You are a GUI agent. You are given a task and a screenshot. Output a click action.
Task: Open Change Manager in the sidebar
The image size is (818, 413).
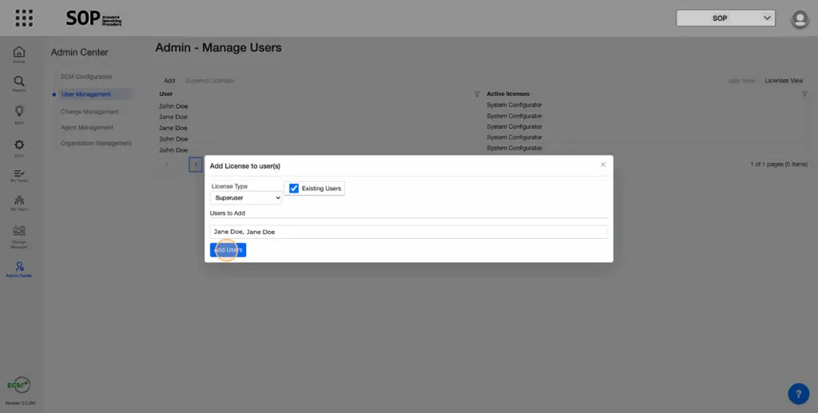pos(18,234)
